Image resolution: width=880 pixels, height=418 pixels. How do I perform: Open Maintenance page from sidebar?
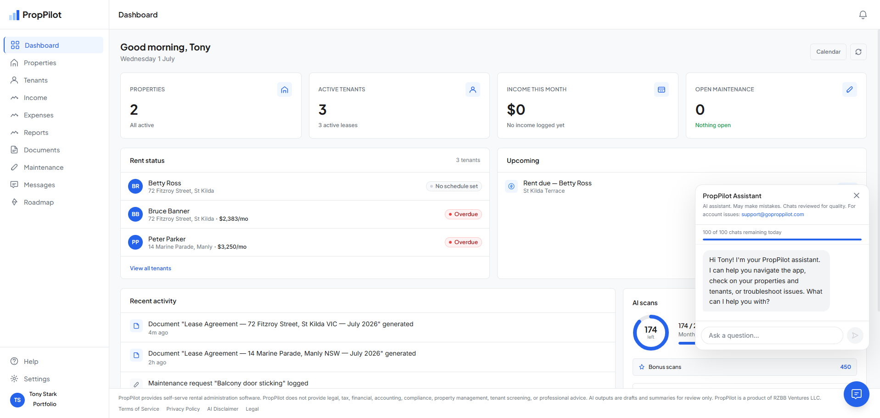(53, 167)
